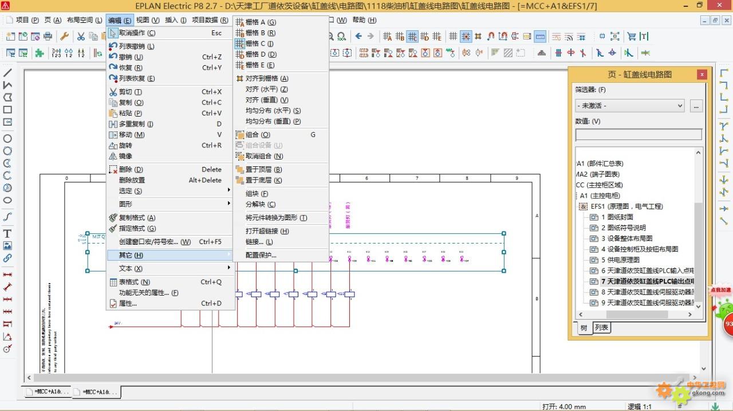
Task: Select the spline curve tool
Action: point(8,217)
